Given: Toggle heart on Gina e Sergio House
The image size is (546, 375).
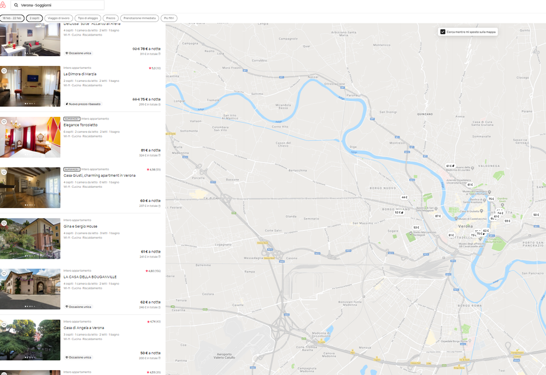Looking at the screenshot, I should [x=4, y=223].
